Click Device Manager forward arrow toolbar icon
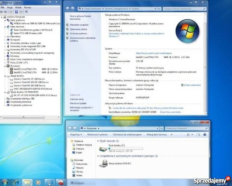 5,12
